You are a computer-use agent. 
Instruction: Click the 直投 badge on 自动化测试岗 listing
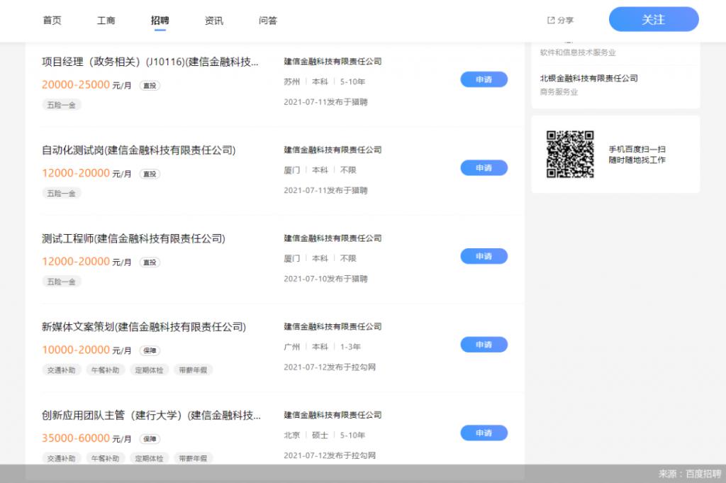pos(149,174)
